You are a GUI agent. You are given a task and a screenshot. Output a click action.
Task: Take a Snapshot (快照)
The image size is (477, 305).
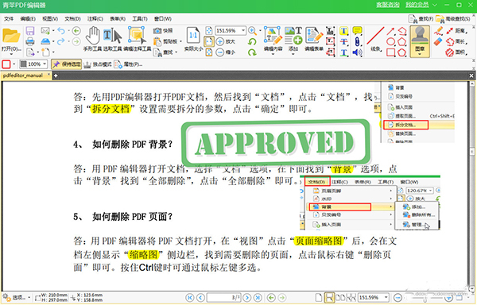click(163, 31)
